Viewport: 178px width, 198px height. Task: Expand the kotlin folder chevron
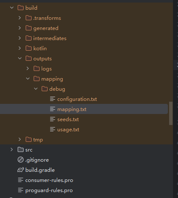(20, 48)
